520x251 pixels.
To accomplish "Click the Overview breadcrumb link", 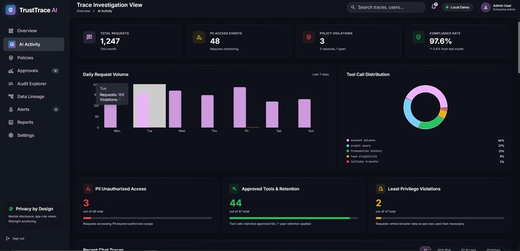I will pyautogui.click(x=83, y=11).
